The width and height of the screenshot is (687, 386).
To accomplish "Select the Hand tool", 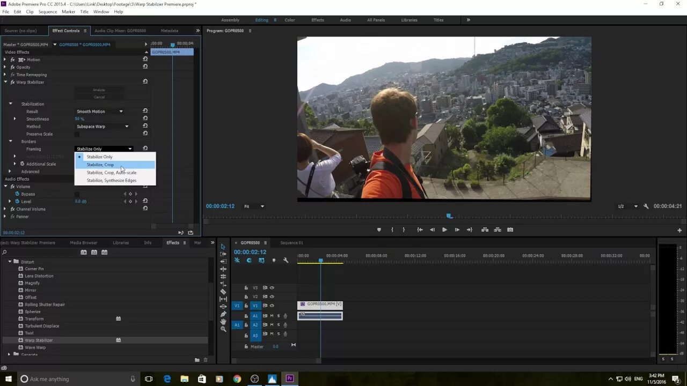I will pyautogui.click(x=223, y=322).
